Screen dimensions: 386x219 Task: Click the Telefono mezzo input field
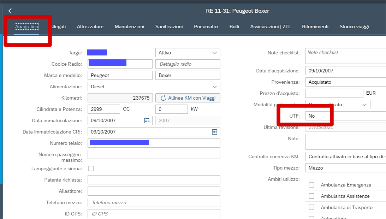(154, 202)
